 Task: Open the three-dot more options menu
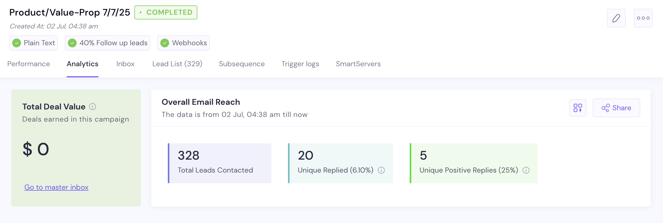coord(643,18)
